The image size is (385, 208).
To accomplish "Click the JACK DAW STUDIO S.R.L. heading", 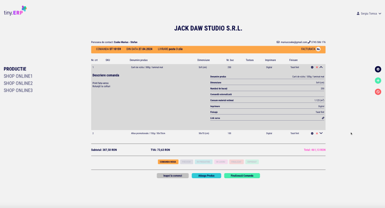I will pos(208,28).
